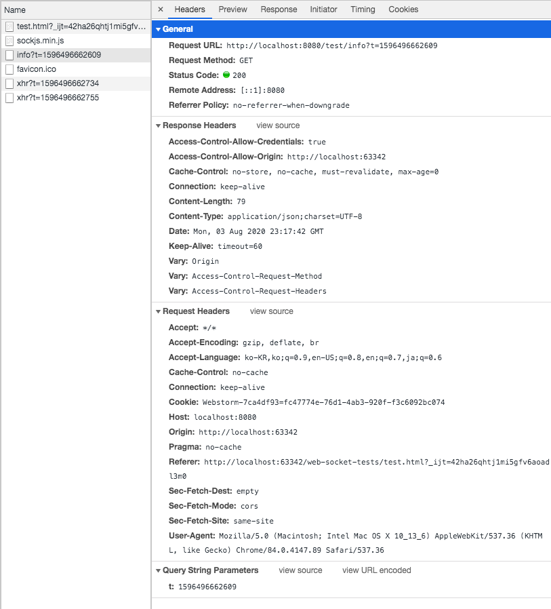
Task: Open the Timing tab
Action: point(363,9)
